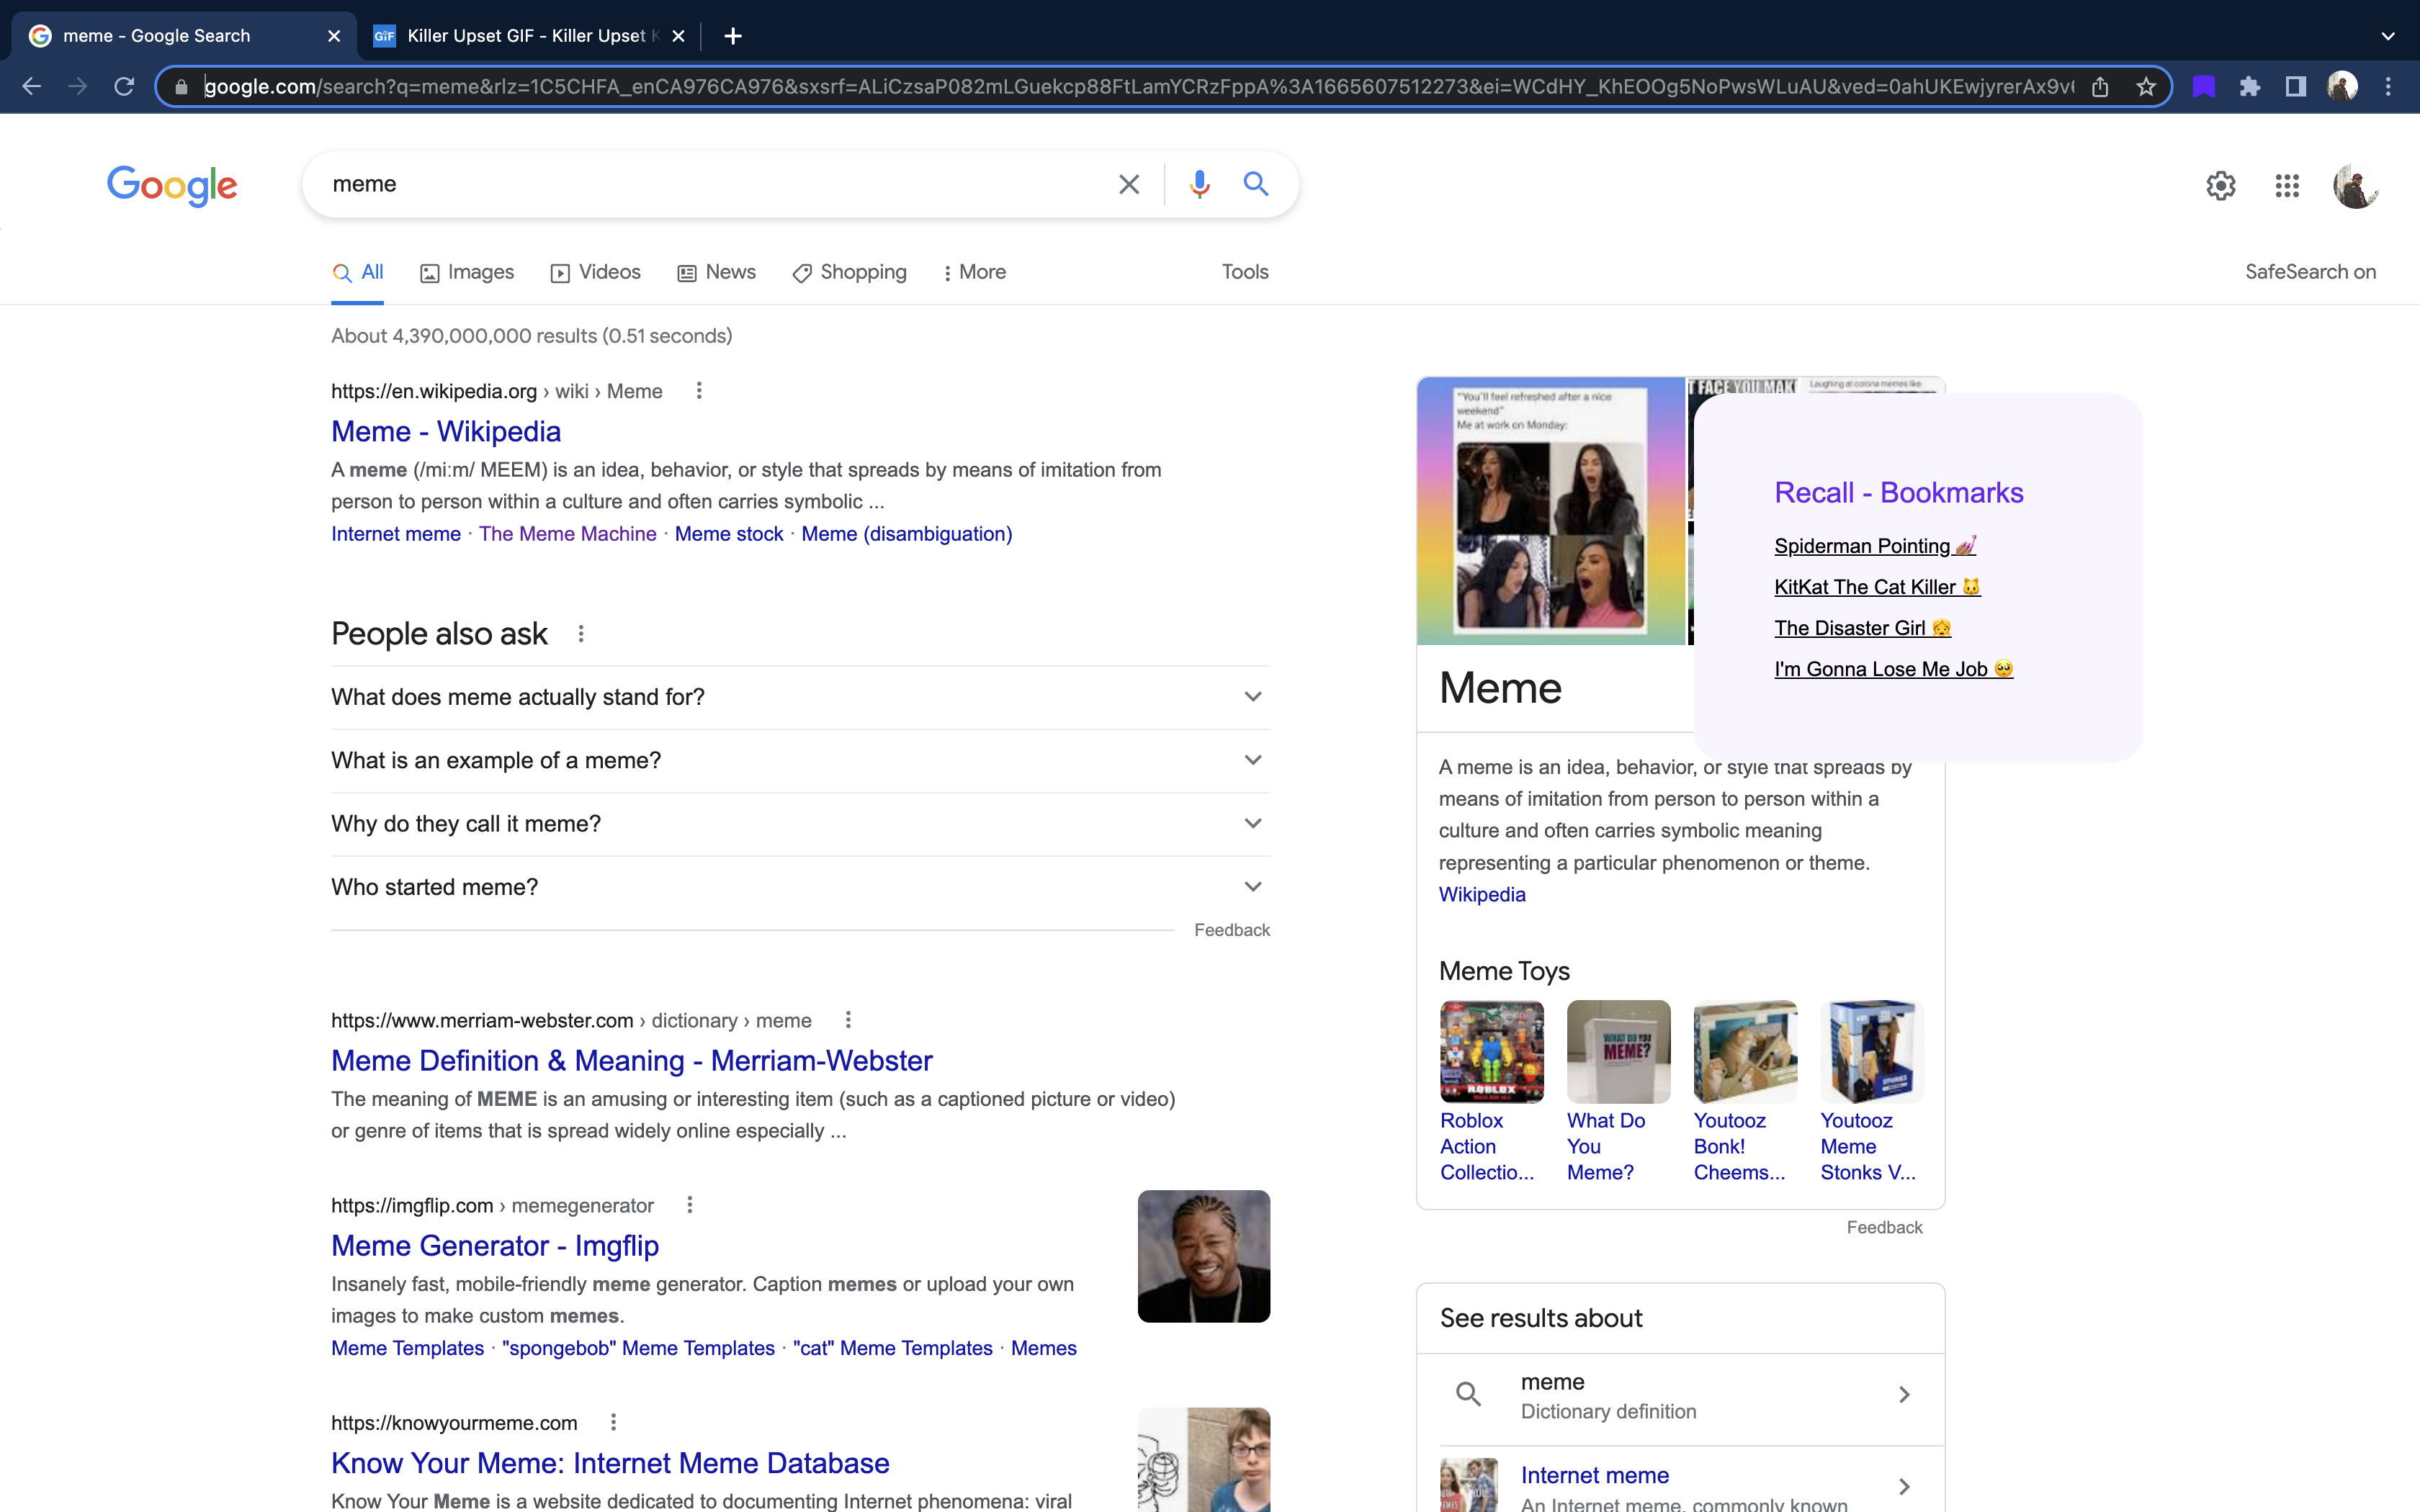
Task: Open Chrome extensions puzzle icon
Action: [x=2250, y=87]
